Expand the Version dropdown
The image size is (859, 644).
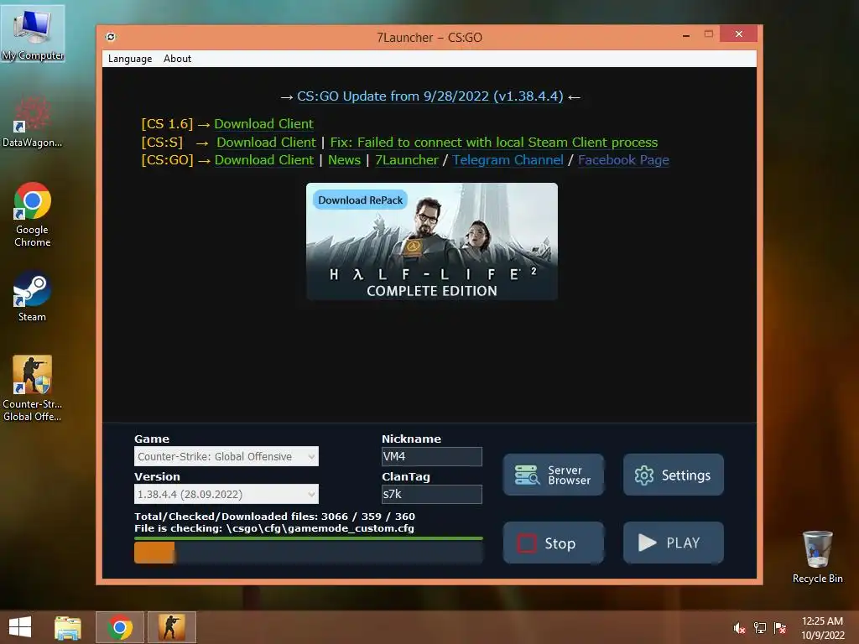tap(226, 494)
